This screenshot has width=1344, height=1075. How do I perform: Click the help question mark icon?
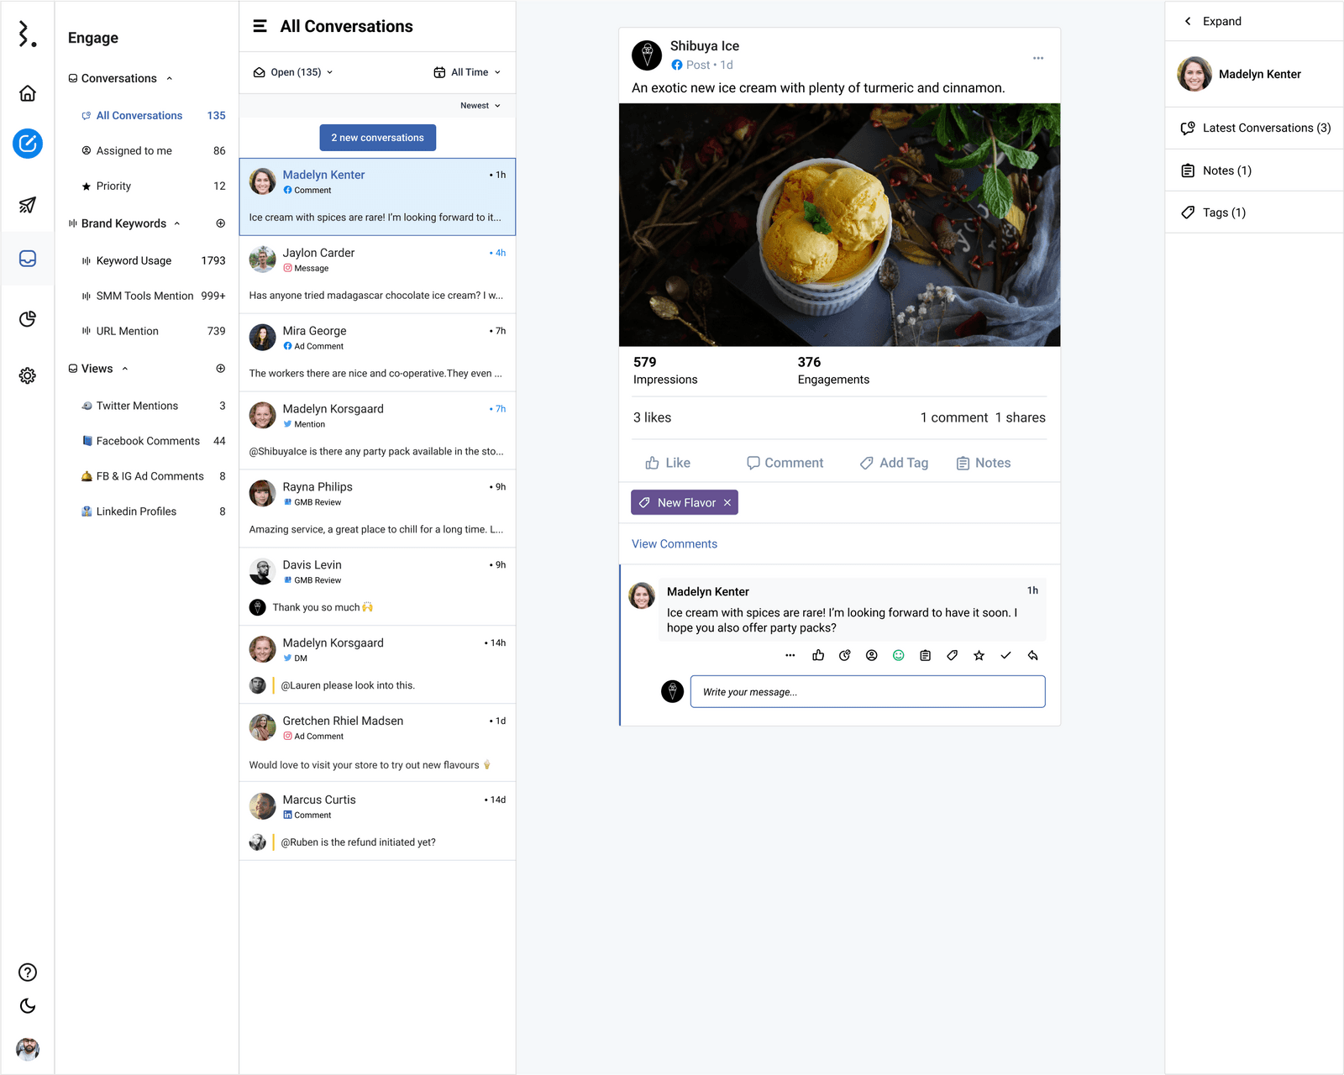point(28,973)
